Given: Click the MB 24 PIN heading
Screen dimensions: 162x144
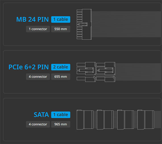Looking at the screenshot, I should [32, 19].
